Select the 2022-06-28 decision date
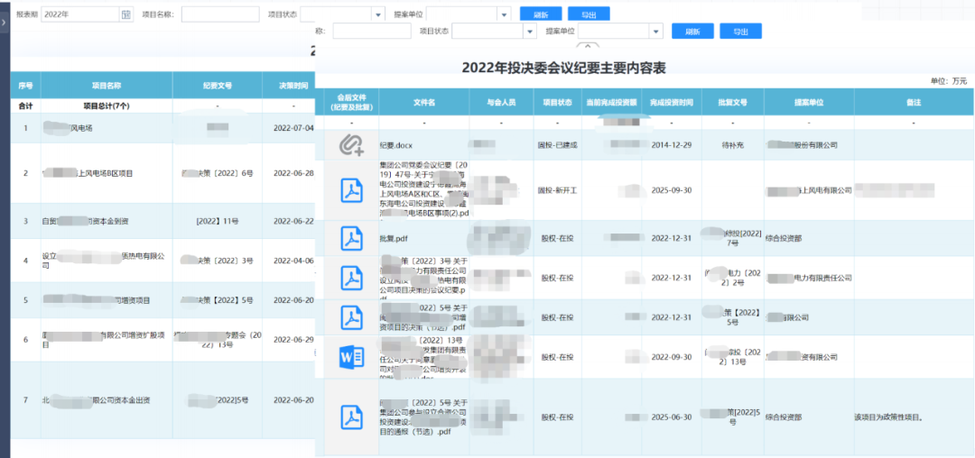This screenshot has width=975, height=458. click(293, 173)
